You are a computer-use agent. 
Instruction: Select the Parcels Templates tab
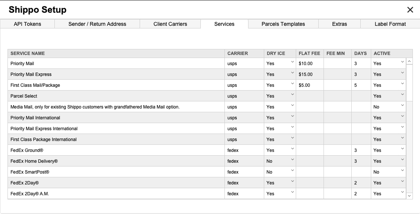click(283, 24)
